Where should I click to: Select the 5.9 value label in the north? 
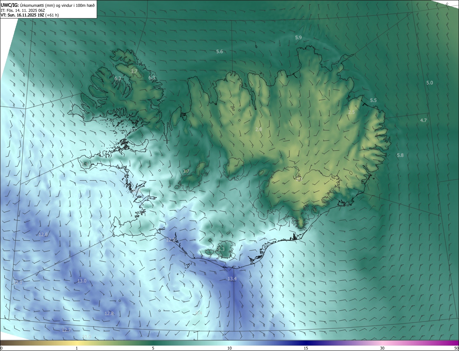298,37
